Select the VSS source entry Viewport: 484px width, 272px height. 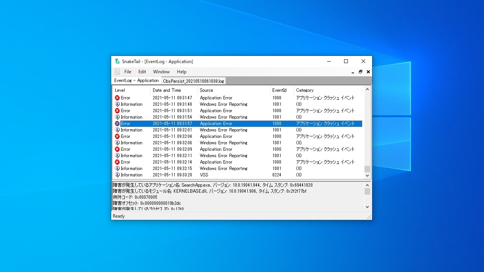(204, 175)
